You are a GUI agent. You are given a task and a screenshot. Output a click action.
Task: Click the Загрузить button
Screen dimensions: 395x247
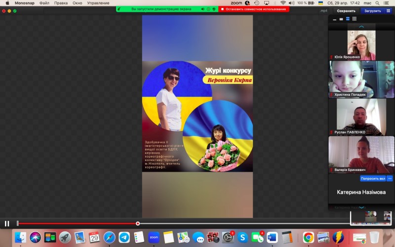(x=373, y=11)
